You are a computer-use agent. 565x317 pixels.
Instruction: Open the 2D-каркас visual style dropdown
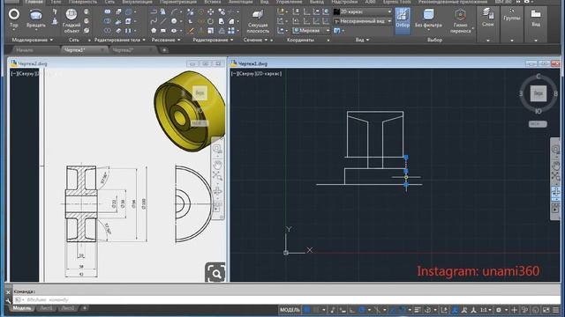pos(363,11)
